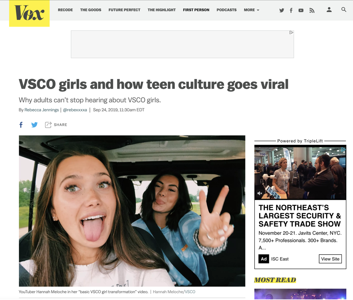Viewport: 353px width, 300px height.
Task: Click the empty banner ad area
Action: (x=182, y=44)
